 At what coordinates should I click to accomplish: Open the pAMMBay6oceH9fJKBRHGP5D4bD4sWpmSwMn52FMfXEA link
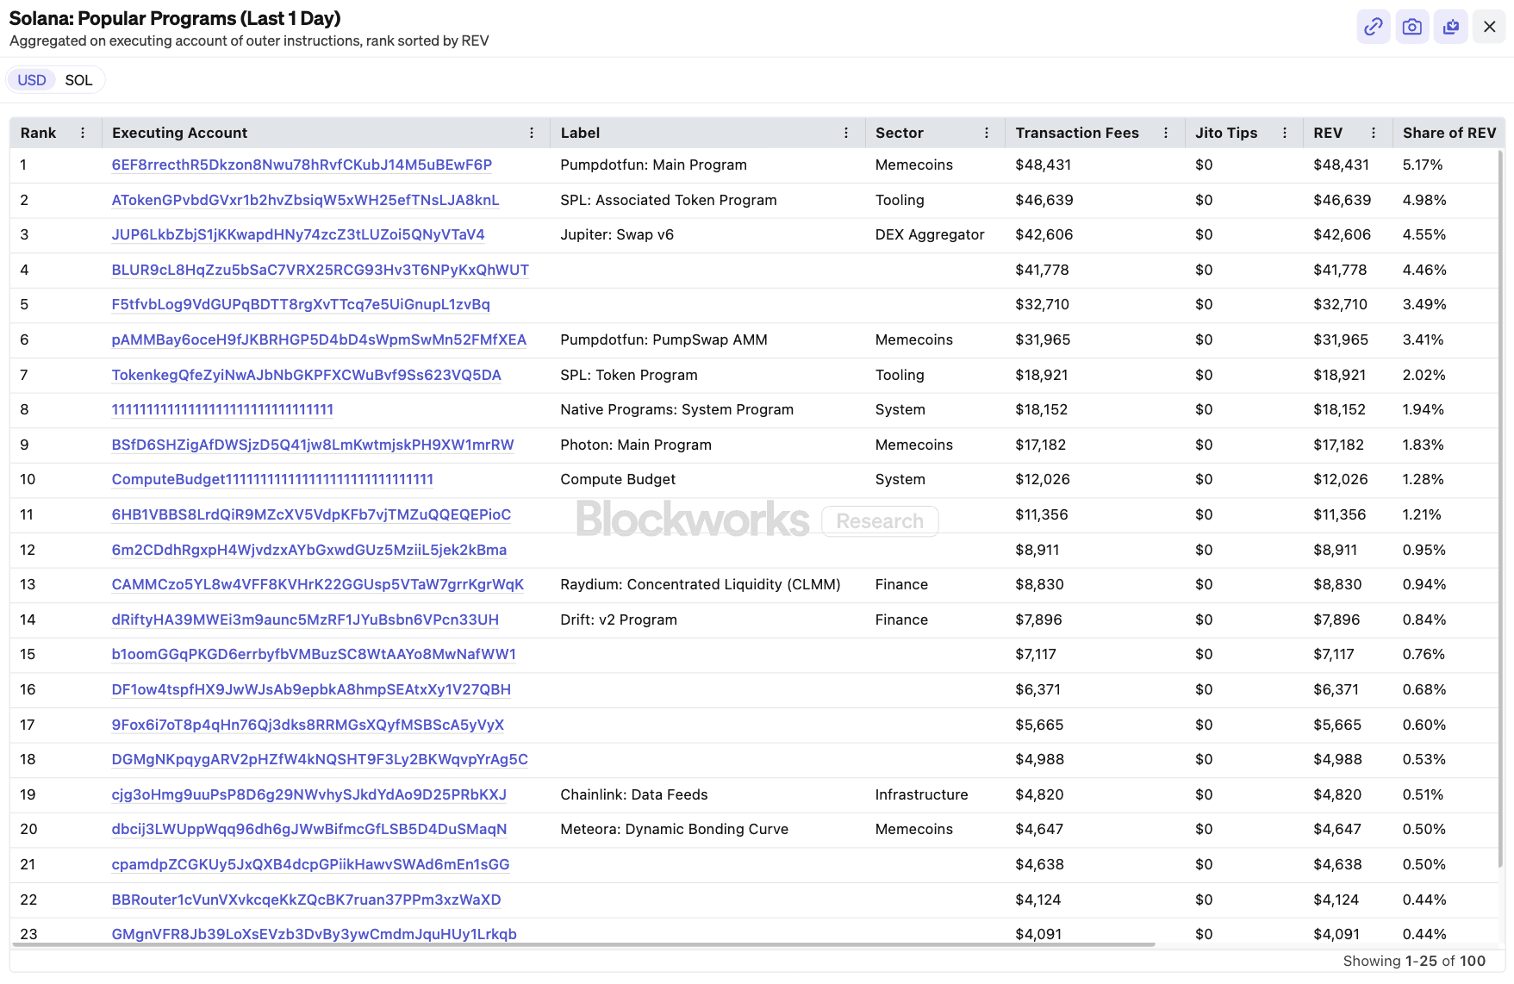[x=319, y=339]
